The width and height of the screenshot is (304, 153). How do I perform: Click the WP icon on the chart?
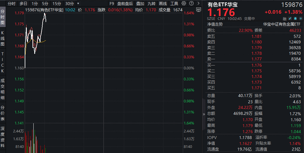199,10
